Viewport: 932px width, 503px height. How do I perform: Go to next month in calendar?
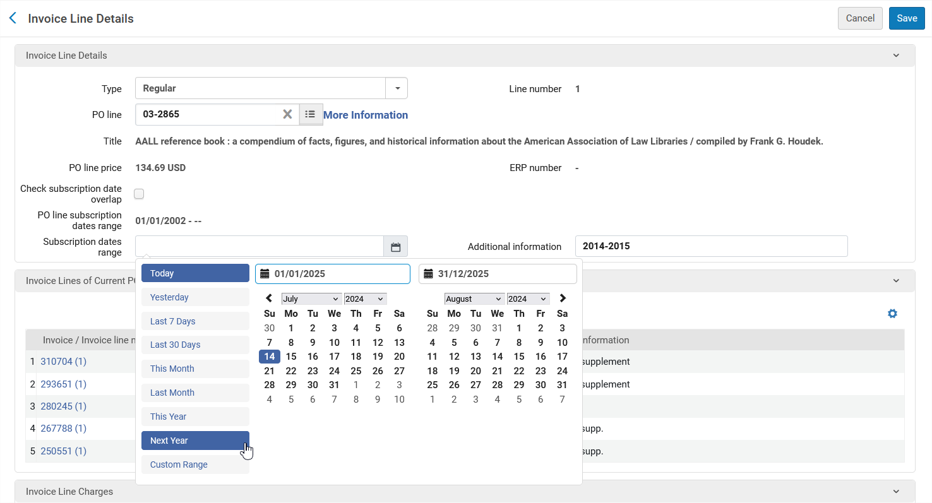tap(563, 299)
